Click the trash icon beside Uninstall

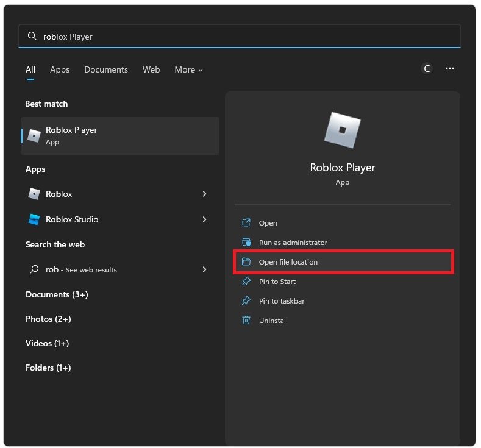coord(246,320)
